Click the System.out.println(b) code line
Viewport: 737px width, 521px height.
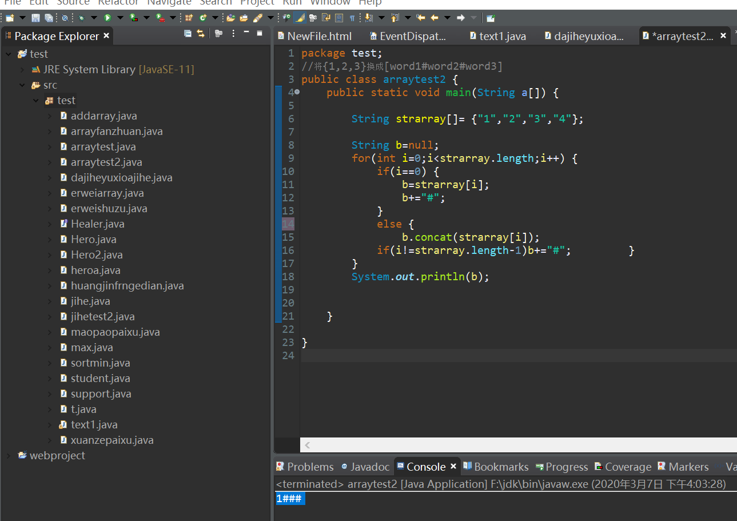coord(421,277)
